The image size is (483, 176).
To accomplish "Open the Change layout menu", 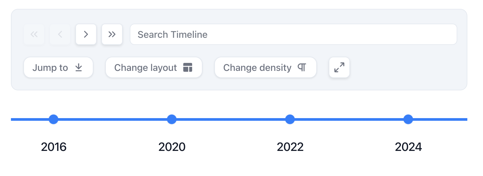I will tap(153, 67).
